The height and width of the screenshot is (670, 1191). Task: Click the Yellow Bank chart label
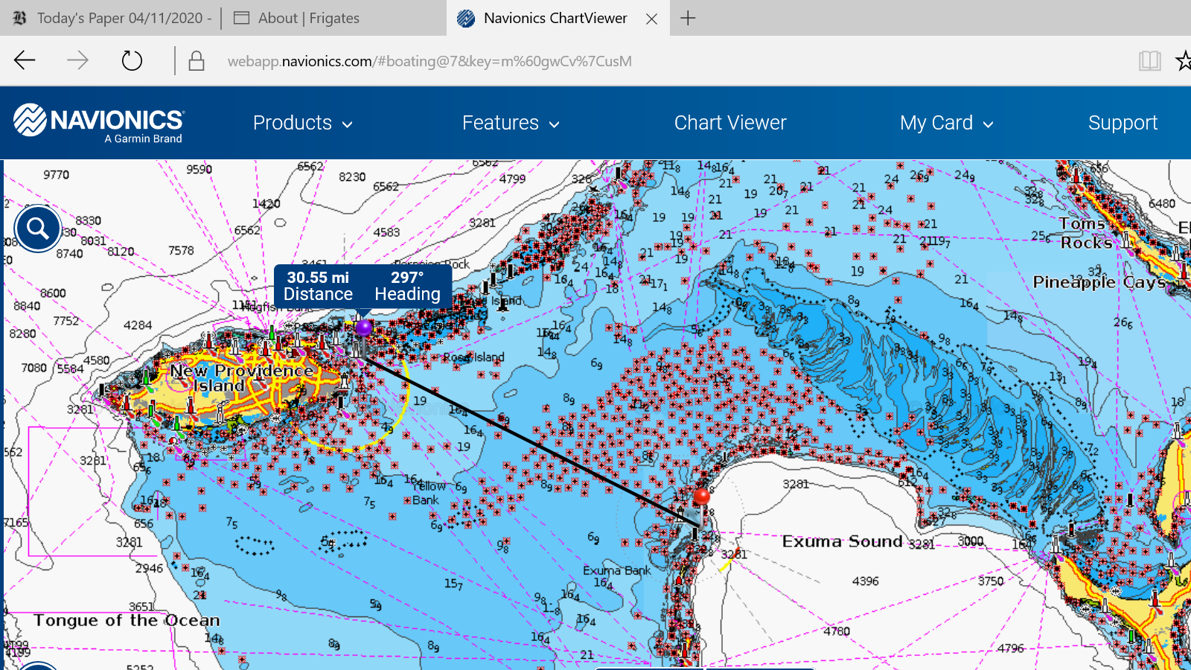click(x=429, y=493)
